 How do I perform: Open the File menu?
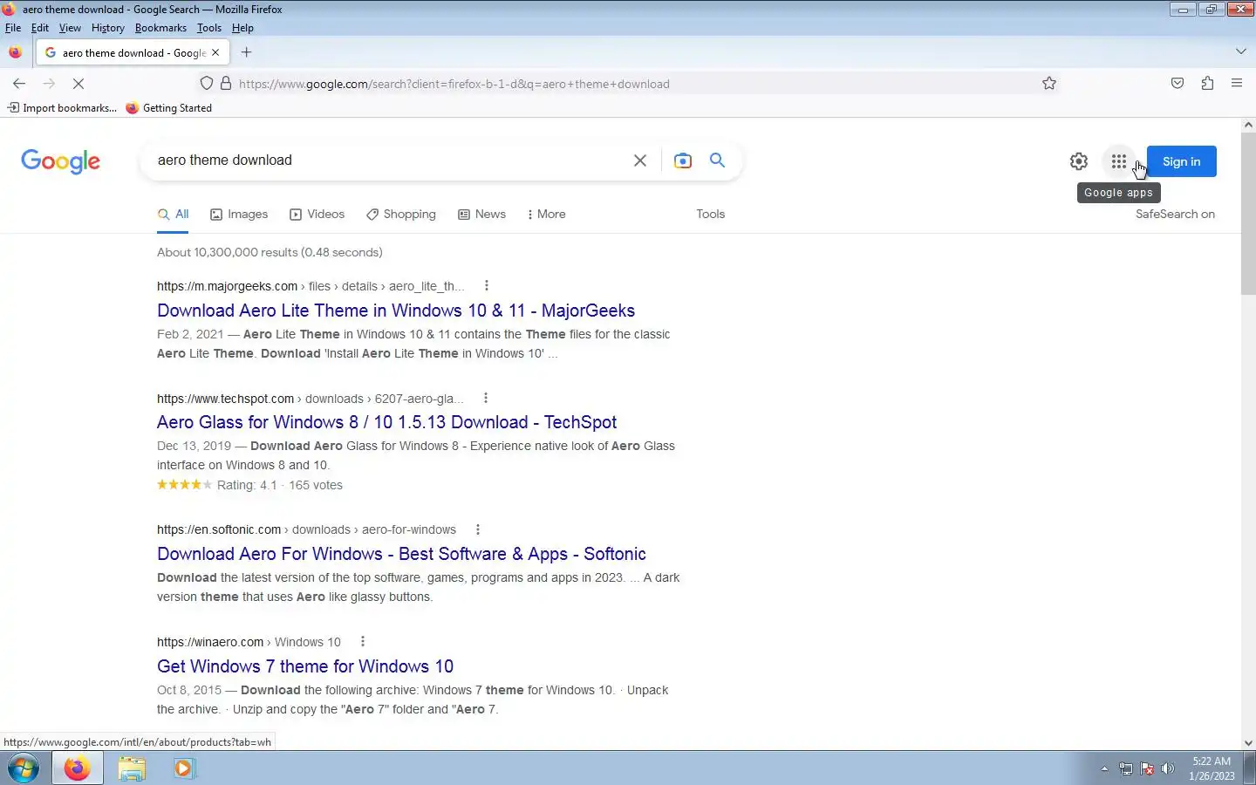pyautogui.click(x=13, y=28)
